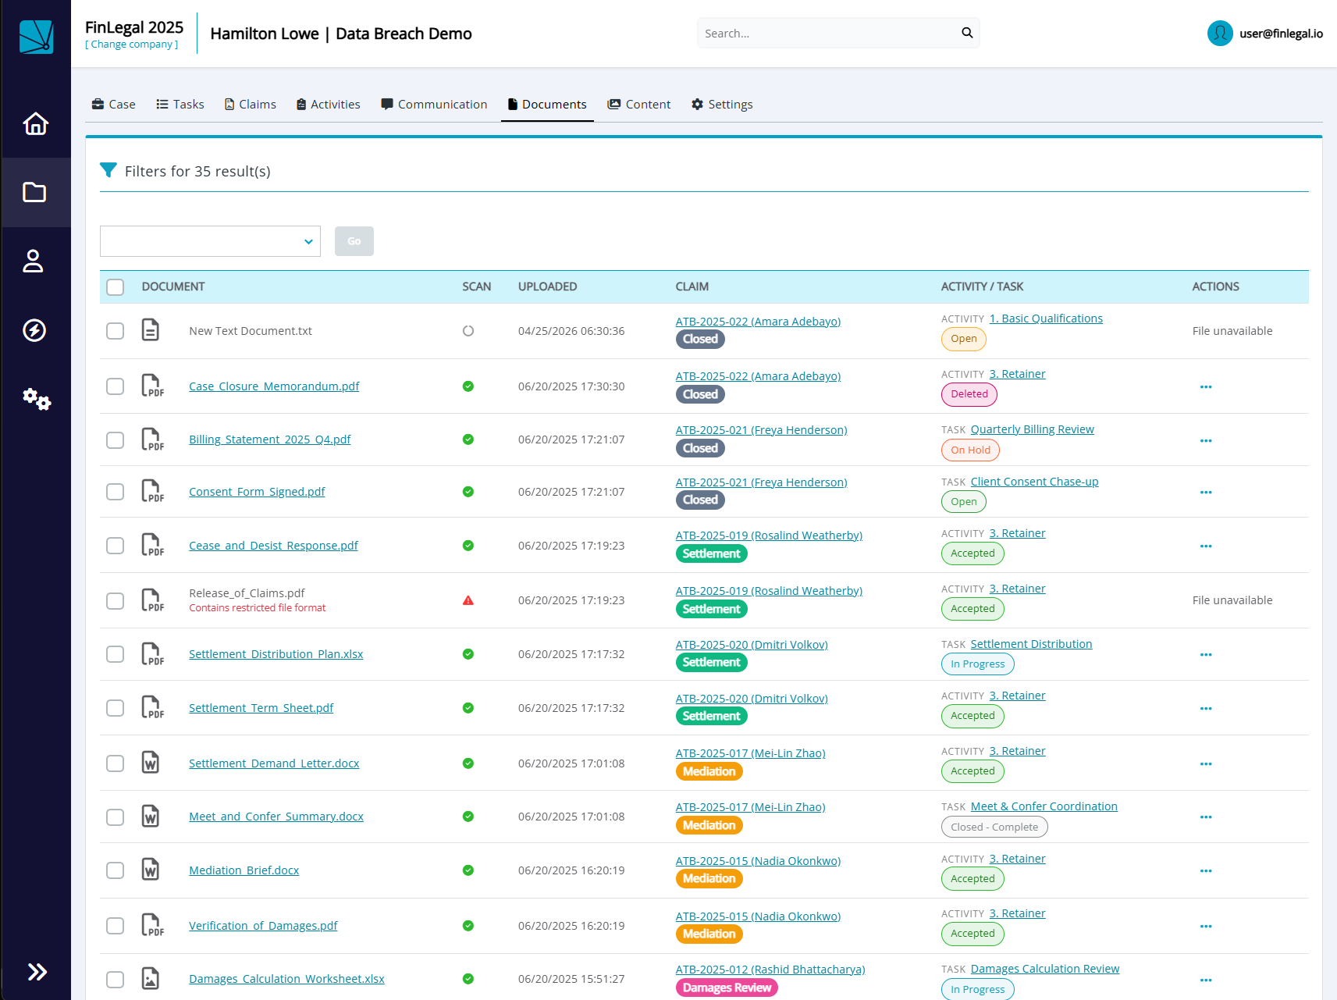
Task: Switch to the Communication tab
Action: coord(434,105)
